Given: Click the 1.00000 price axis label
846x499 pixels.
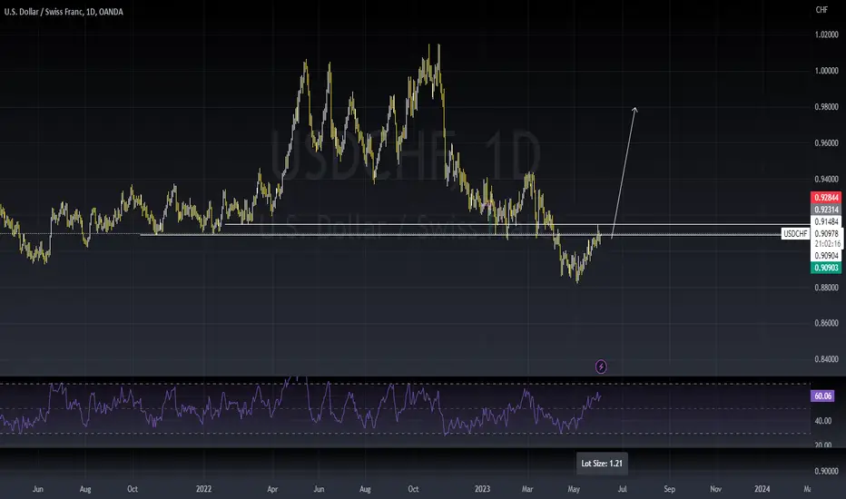Looking at the screenshot, I should click(826, 71).
